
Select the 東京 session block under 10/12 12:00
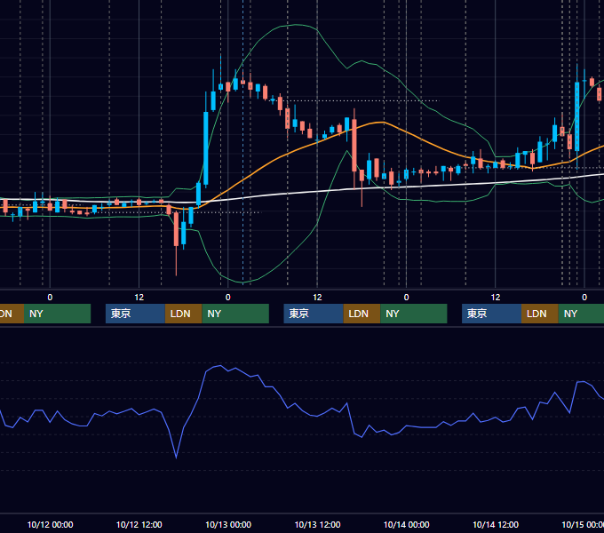point(135,314)
